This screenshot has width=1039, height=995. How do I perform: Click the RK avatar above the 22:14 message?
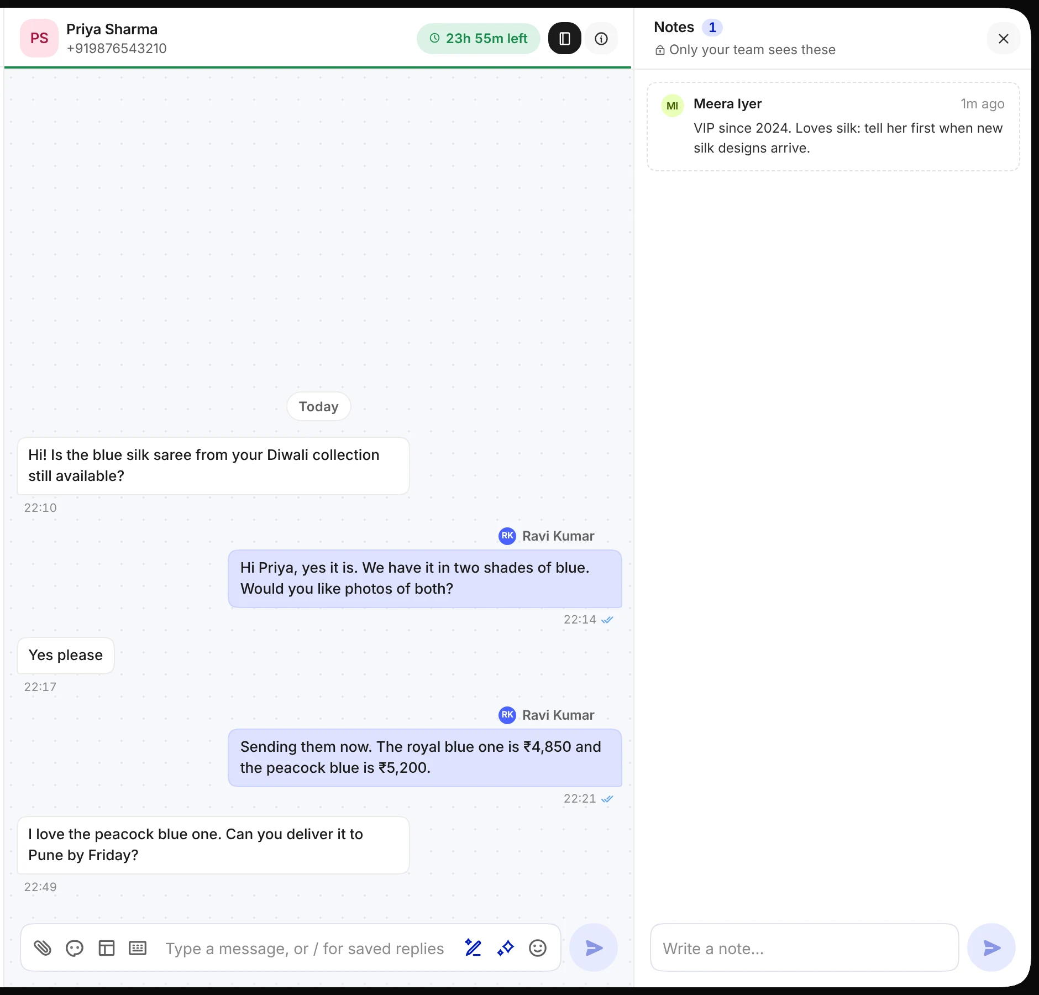click(507, 536)
